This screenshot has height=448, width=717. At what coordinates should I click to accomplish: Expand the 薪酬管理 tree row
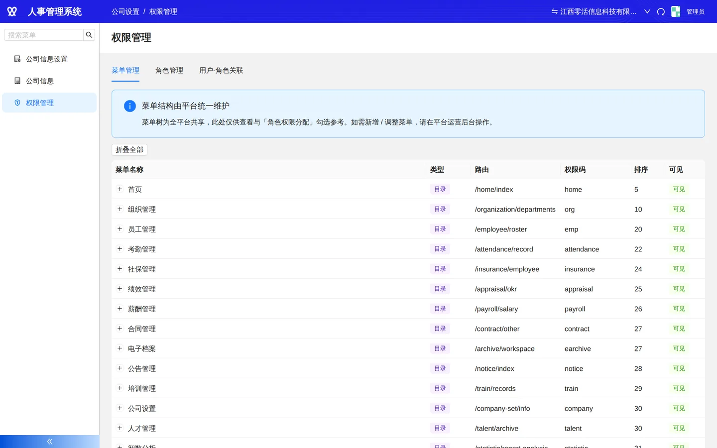119,309
